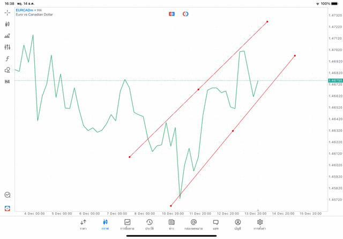Open the drawing objects shapes tool
Screen dimensions: 343x239
(x=8, y=70)
